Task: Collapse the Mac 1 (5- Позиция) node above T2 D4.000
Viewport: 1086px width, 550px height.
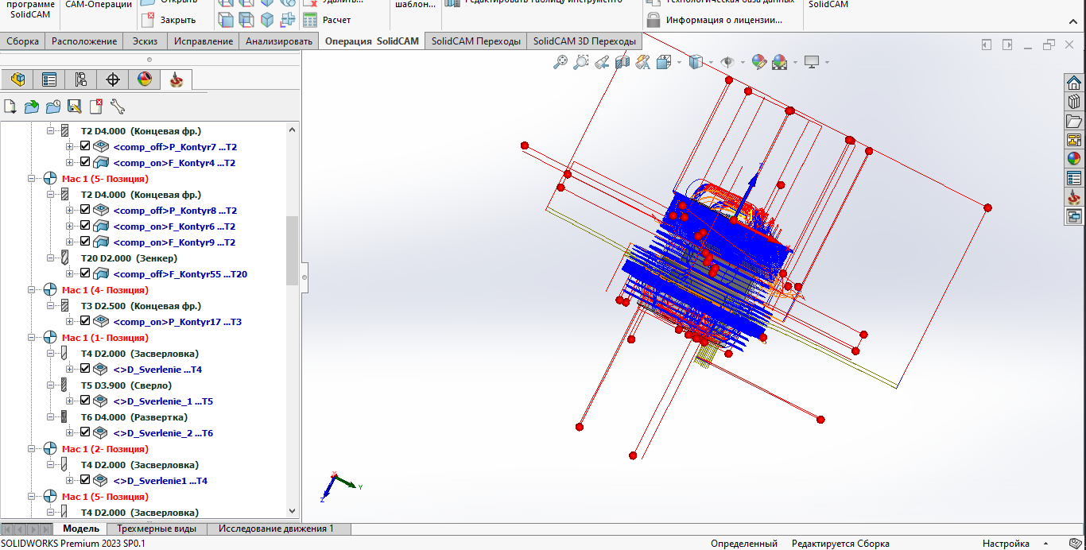Action: [x=32, y=179]
